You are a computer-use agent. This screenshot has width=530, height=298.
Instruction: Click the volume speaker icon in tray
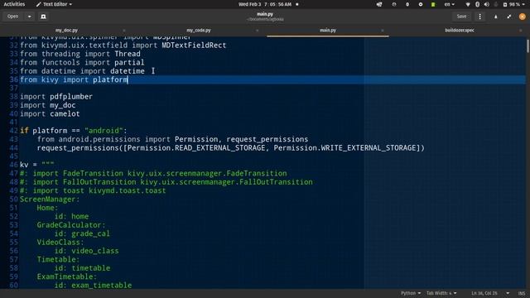(486, 4)
